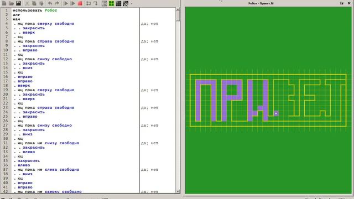Click 'вверх' on line 6

[x=29, y=33]
